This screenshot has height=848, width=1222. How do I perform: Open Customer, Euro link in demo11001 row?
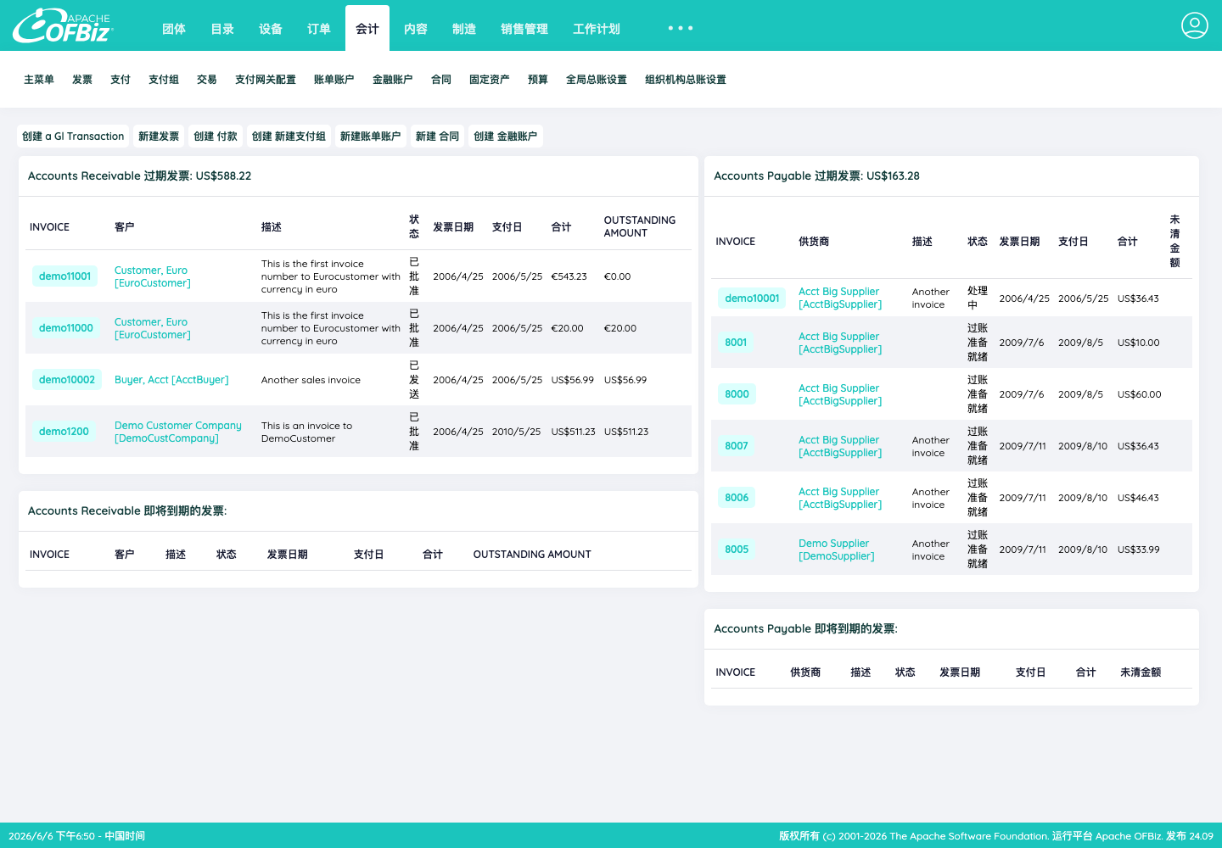click(x=153, y=276)
